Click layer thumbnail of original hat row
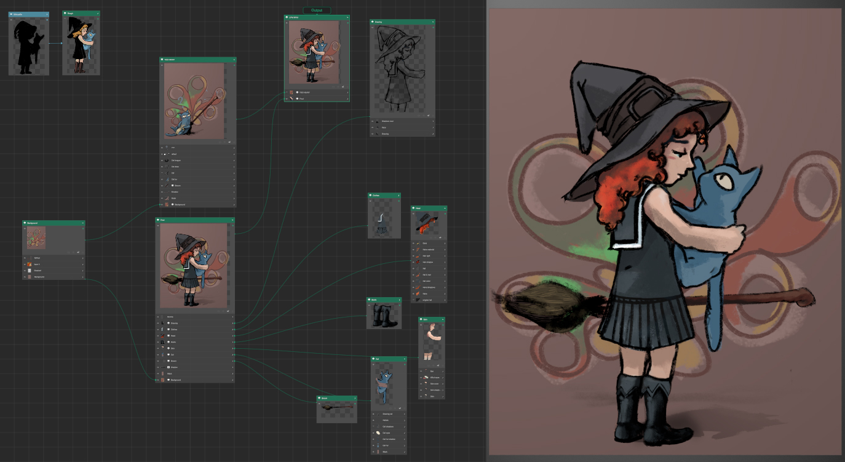This screenshot has height=462, width=845. (x=418, y=300)
